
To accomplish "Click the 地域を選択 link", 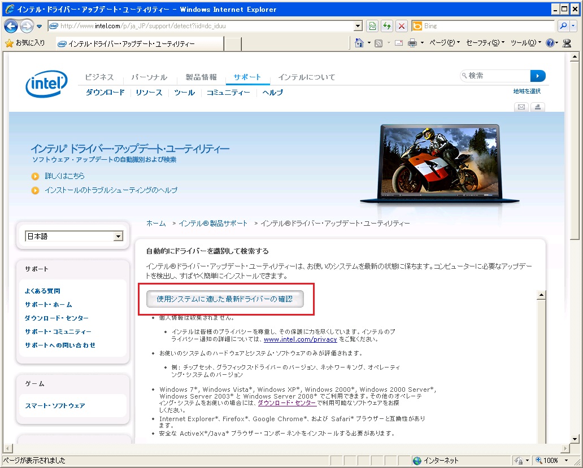I will [x=527, y=91].
